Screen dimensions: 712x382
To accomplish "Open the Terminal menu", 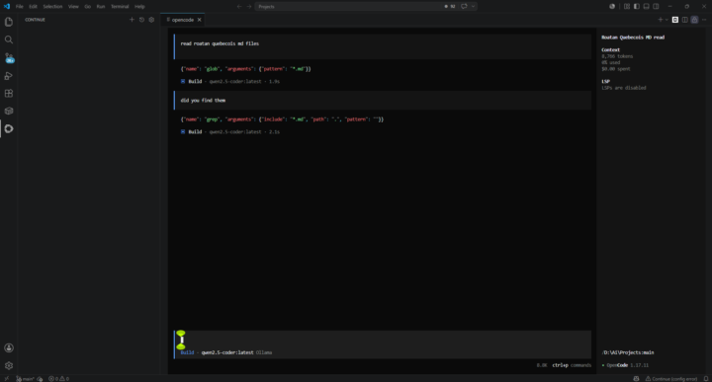I will coord(120,6).
